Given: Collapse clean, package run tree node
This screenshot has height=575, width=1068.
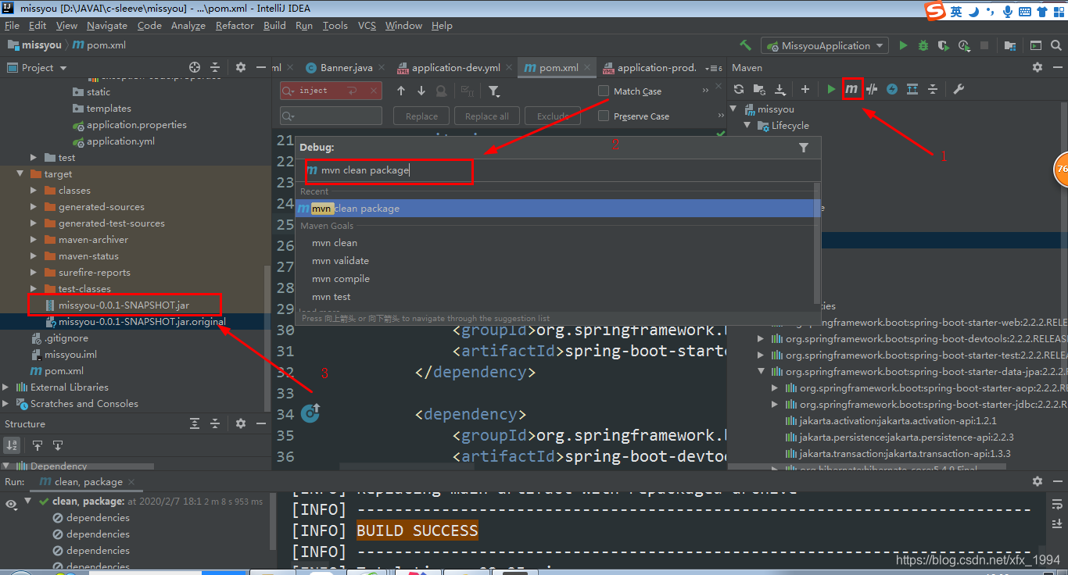Looking at the screenshot, I should point(28,502).
